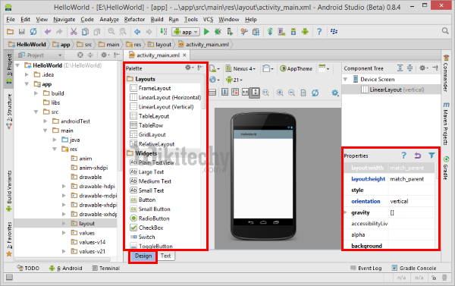This screenshot has width=455, height=286.
Task: Select the layout folder in project tree
Action: (x=83, y=224)
